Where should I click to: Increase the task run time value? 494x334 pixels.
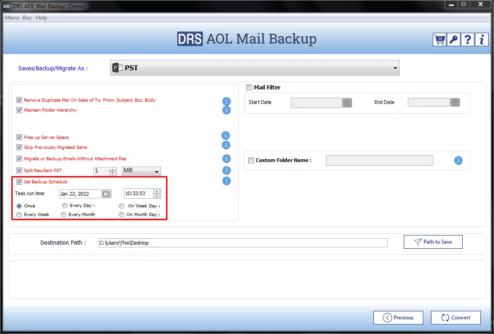coord(157,192)
